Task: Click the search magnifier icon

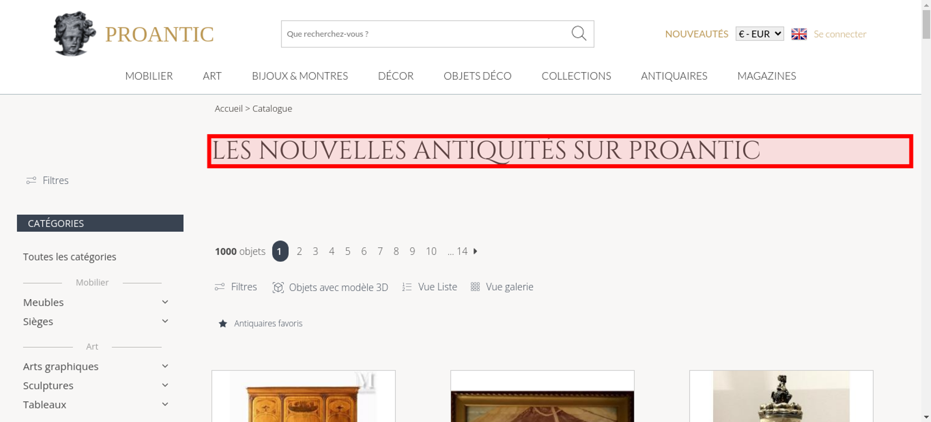Action: pyautogui.click(x=579, y=33)
